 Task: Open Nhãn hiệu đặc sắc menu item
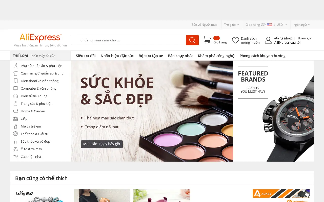click(x=117, y=56)
